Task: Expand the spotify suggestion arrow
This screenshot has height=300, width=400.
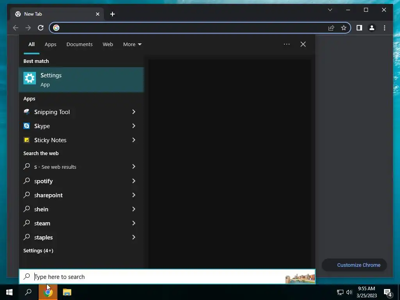Action: coord(134,181)
